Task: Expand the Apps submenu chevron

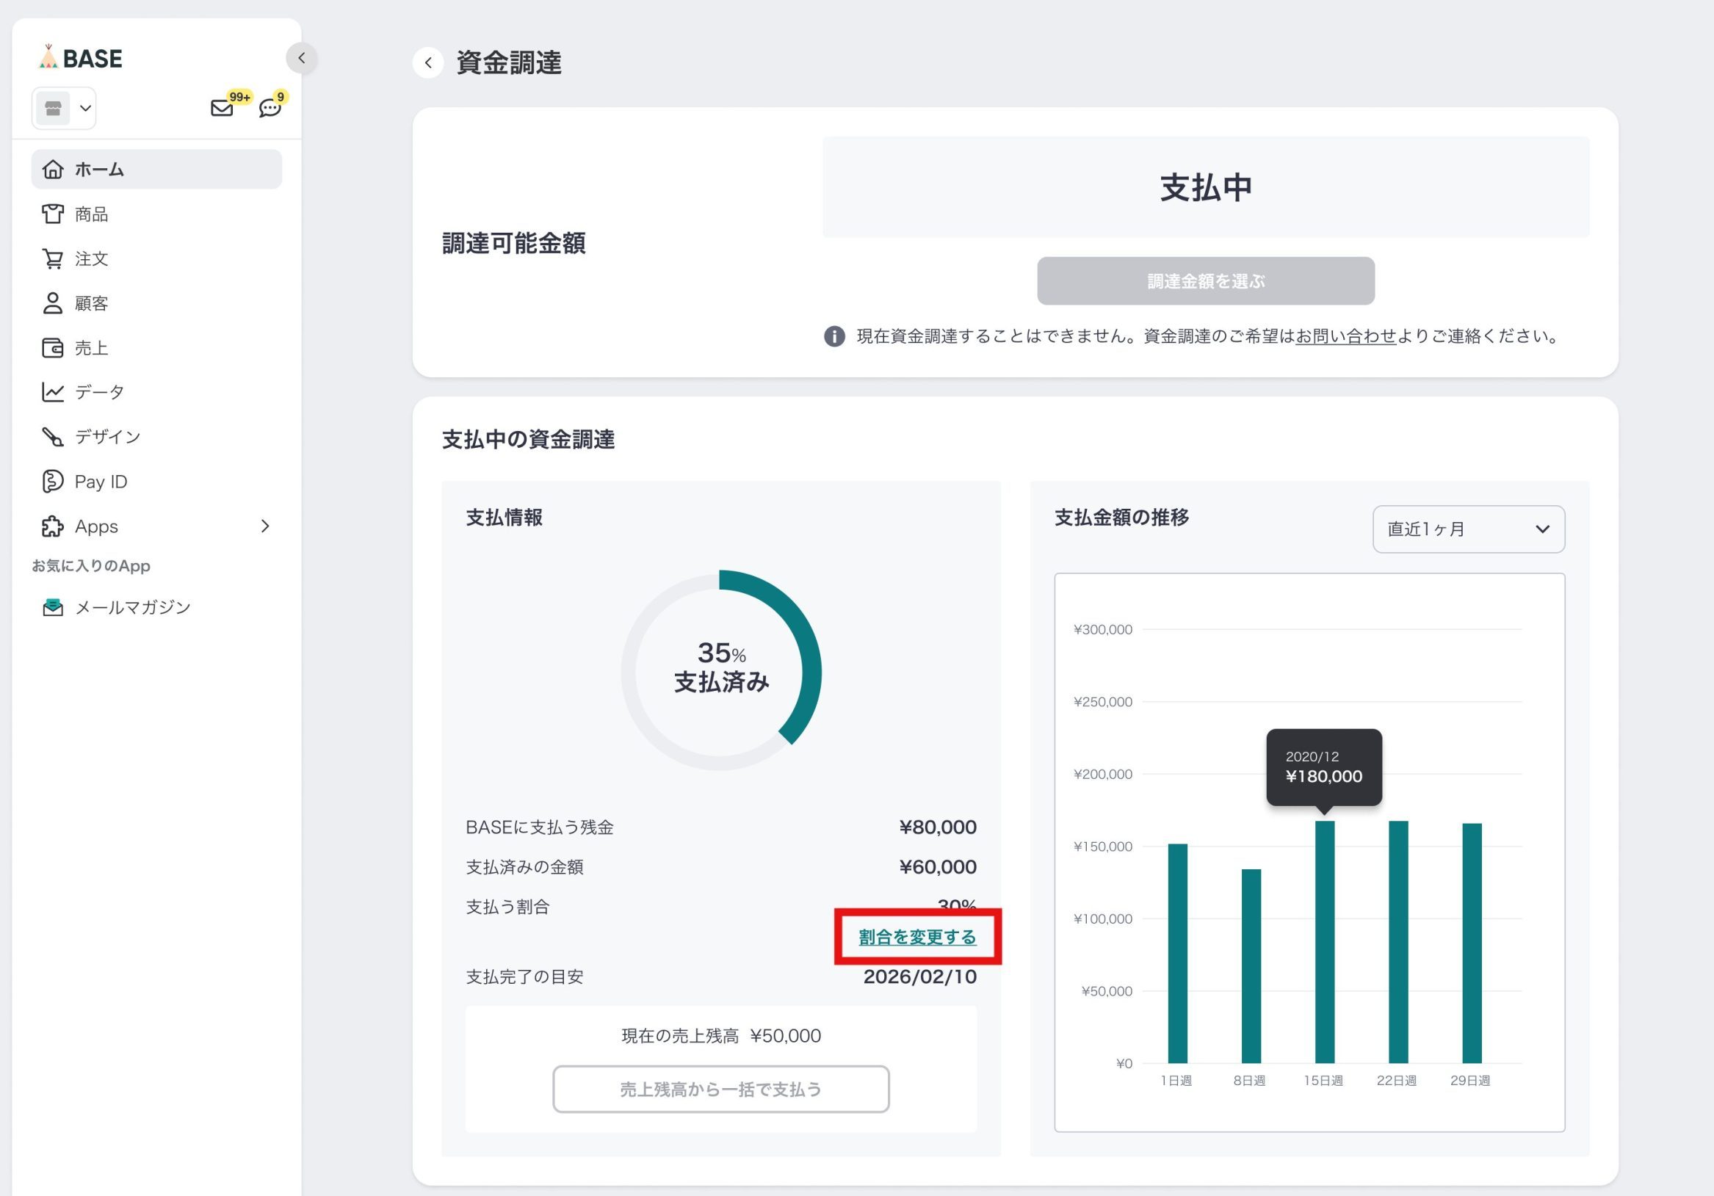Action: (x=265, y=526)
